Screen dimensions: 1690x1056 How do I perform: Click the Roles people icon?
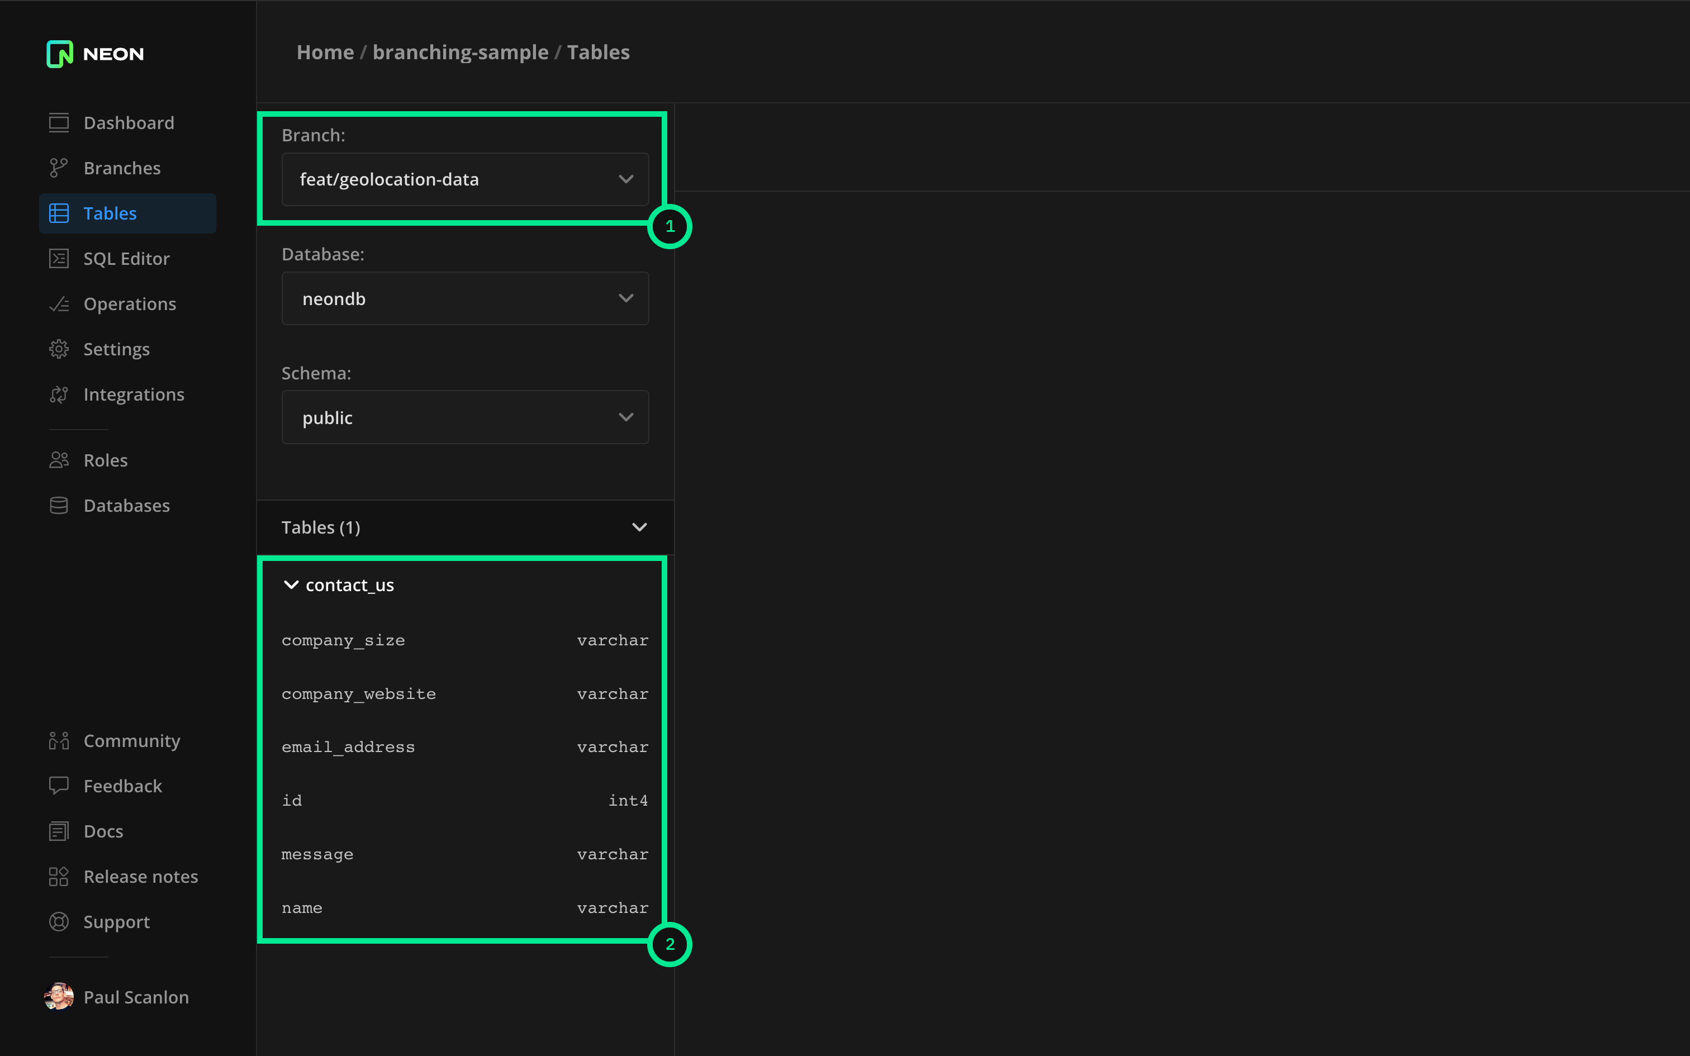[59, 460]
